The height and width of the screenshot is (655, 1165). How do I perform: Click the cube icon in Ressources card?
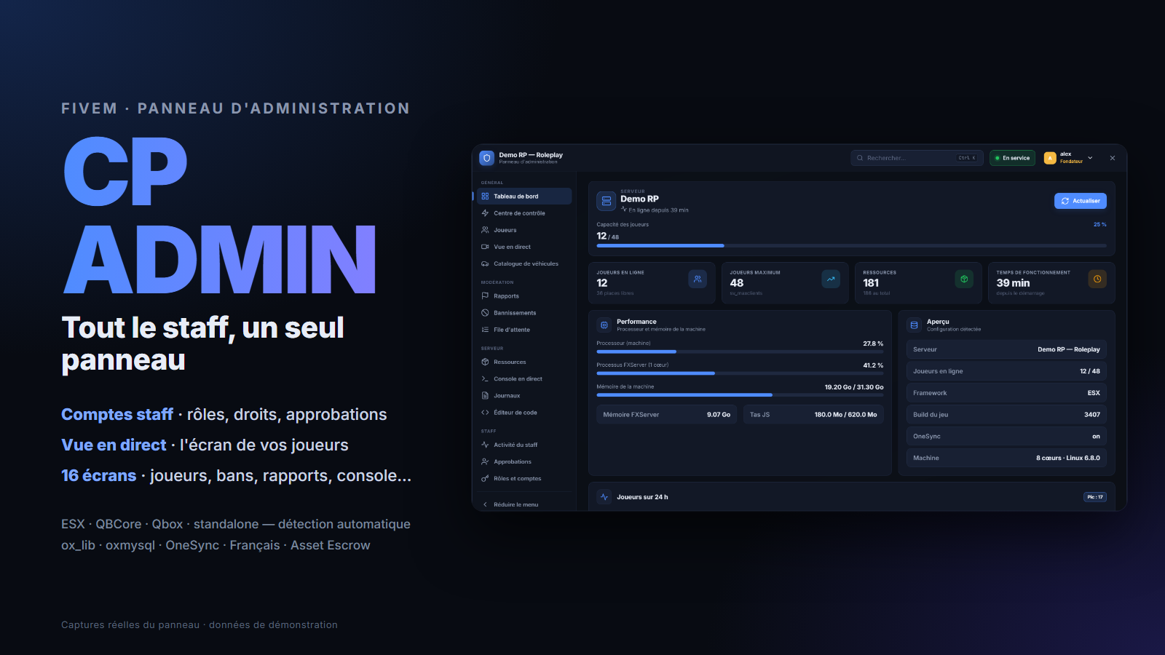[964, 279]
